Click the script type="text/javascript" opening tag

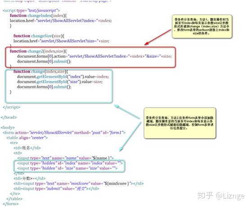tap(31, 10)
